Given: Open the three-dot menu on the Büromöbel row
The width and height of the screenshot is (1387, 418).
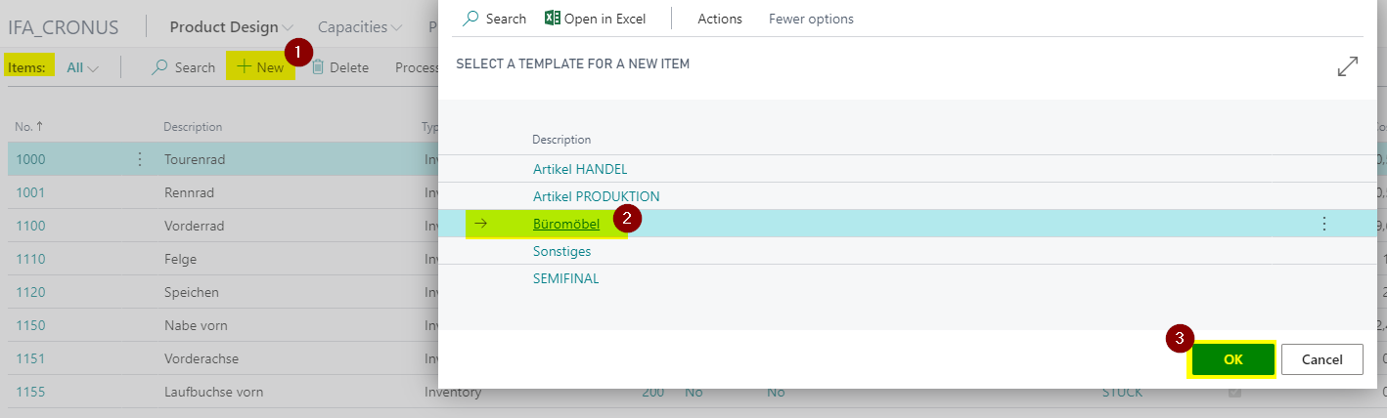Looking at the screenshot, I should [1324, 224].
